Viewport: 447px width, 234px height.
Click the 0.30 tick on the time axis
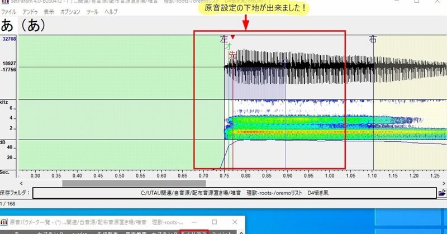(35, 175)
